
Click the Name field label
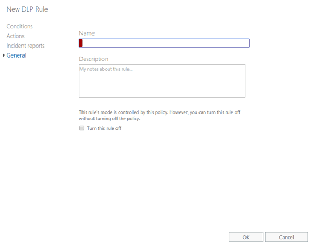pyautogui.click(x=87, y=33)
